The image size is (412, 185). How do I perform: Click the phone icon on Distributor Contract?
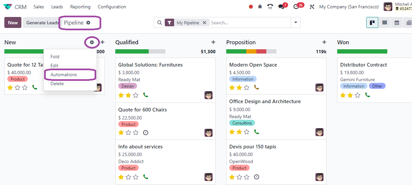tap(367, 95)
